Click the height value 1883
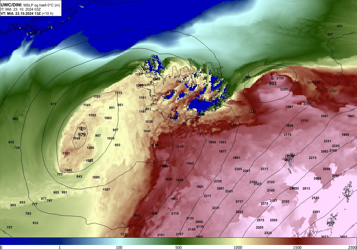 (x=237, y=158)
